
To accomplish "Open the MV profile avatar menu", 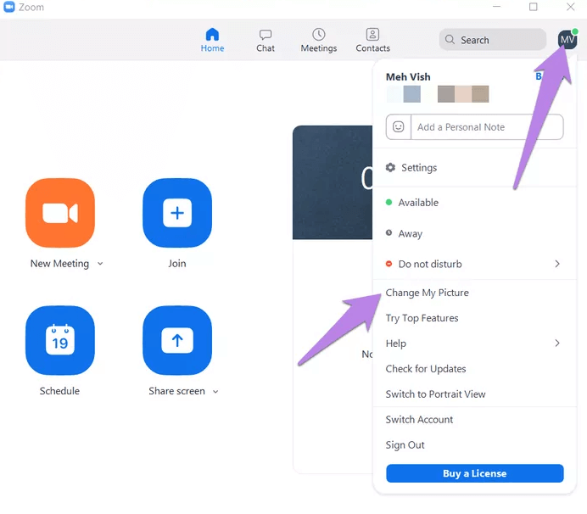I will (x=567, y=40).
